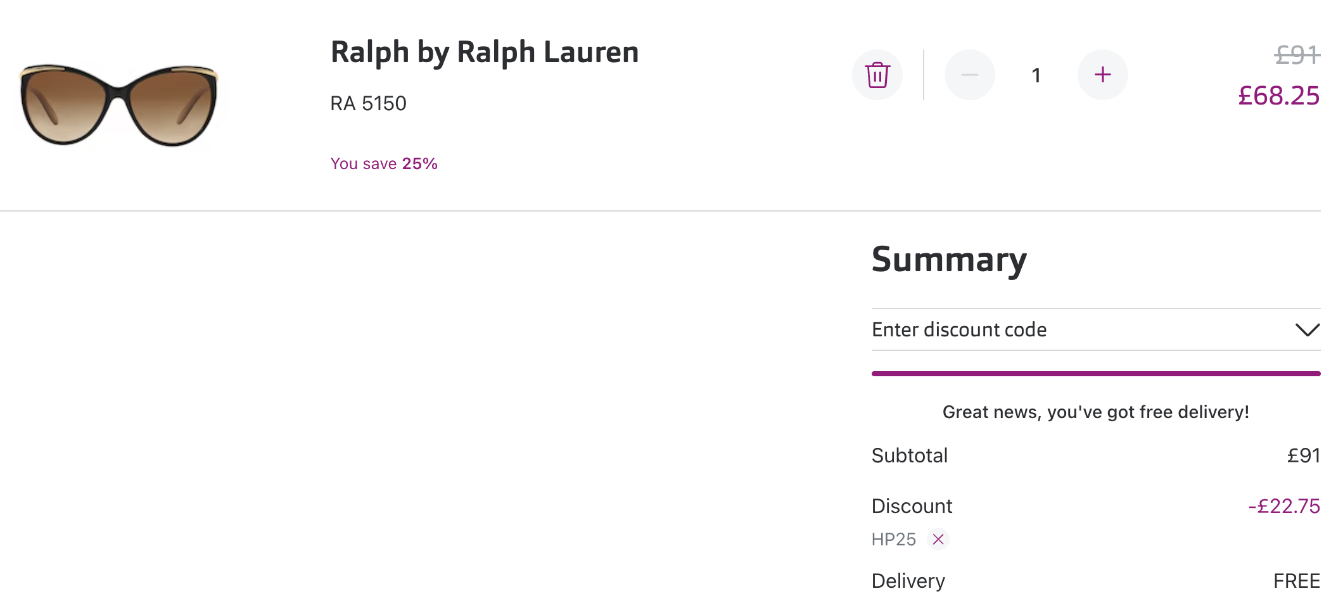Image resolution: width=1343 pixels, height=603 pixels.
Task: Open the Ralph by Ralph Lauren title
Action: pos(485,52)
